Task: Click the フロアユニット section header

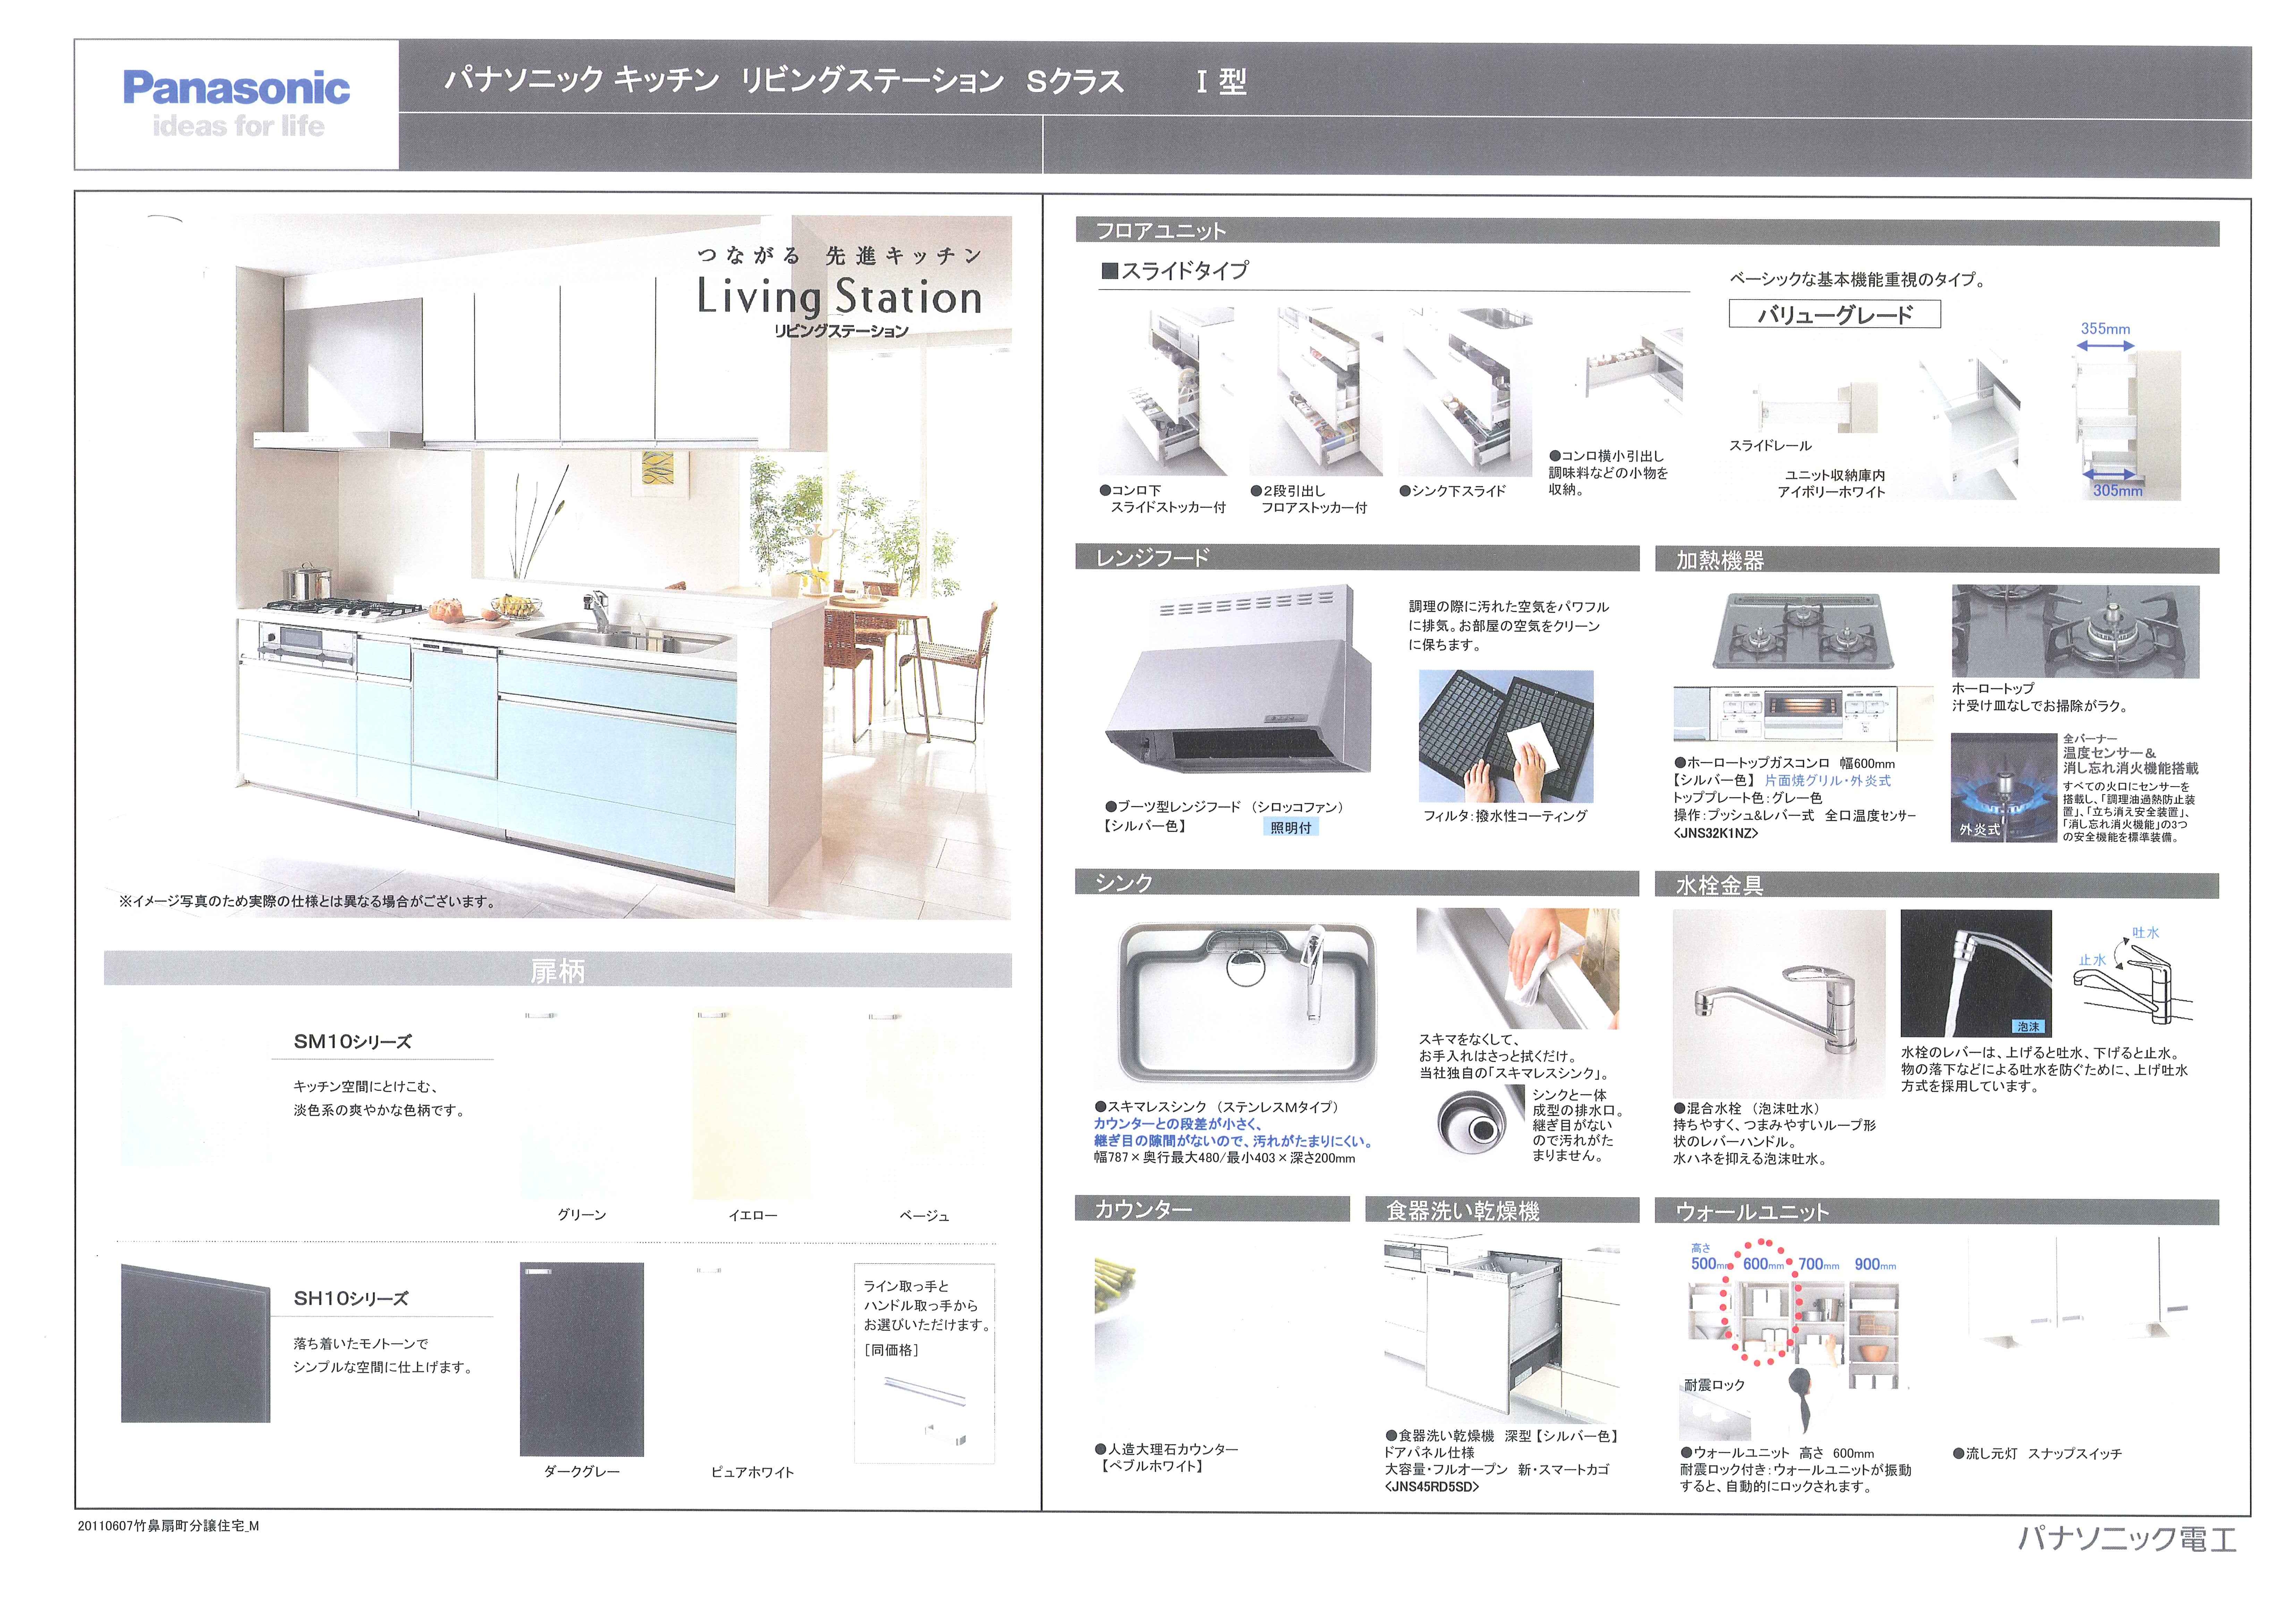Action: [x=1160, y=231]
